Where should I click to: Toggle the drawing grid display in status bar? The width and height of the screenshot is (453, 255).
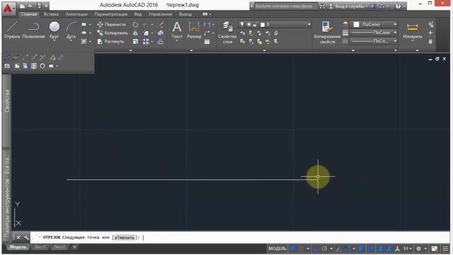tap(292, 249)
